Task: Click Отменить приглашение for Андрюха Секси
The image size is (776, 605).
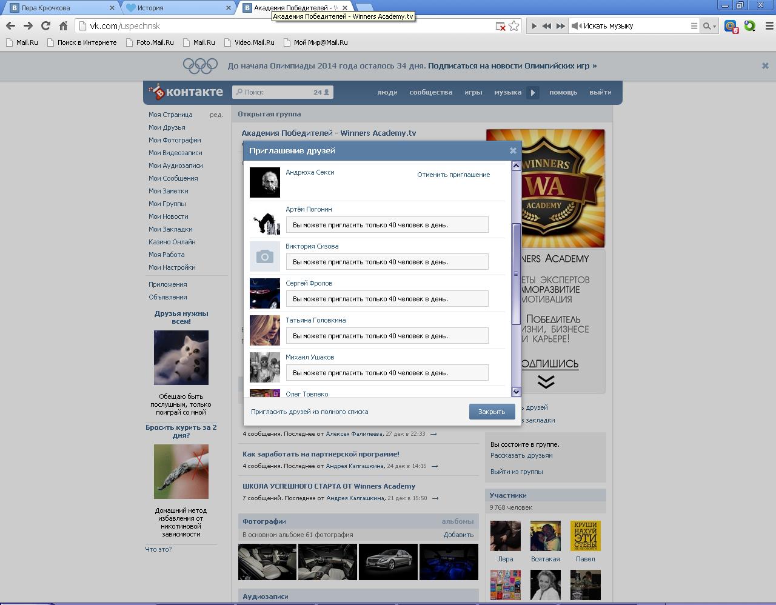Action: tap(453, 175)
